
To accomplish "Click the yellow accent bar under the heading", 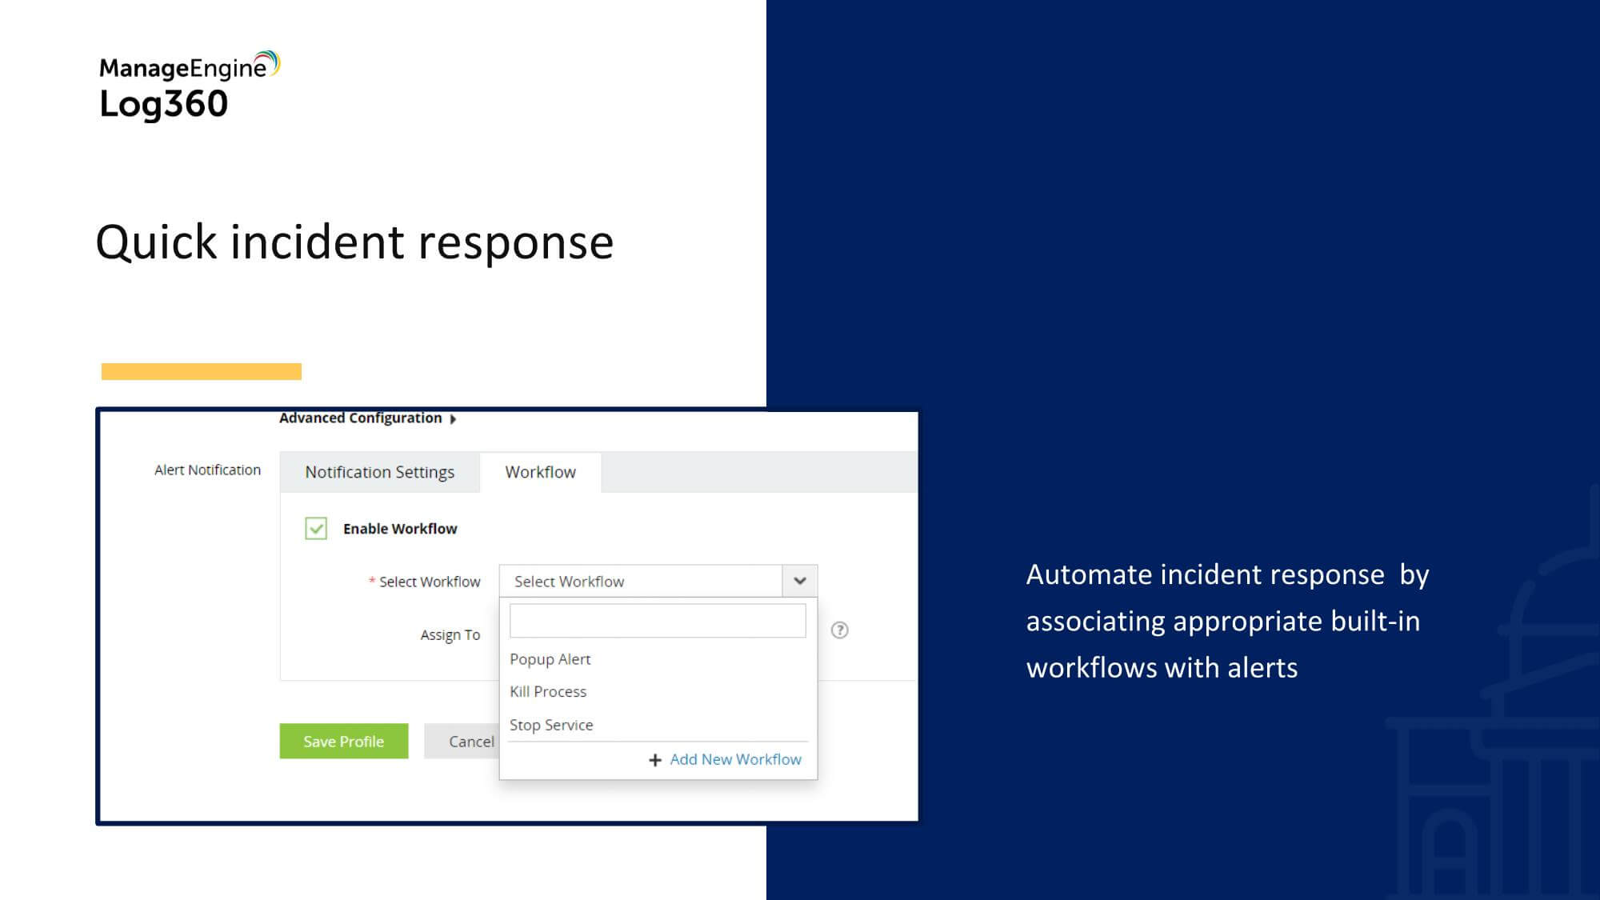I will [201, 371].
